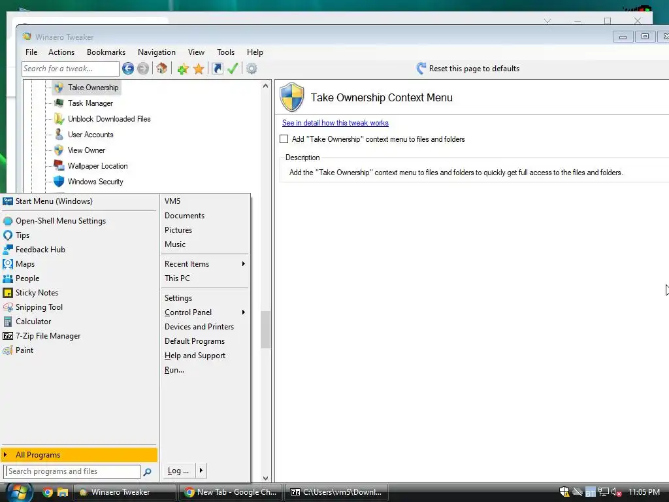The height and width of the screenshot is (502, 669).
Task: Enable the Add Take Ownership context menu checkbox
Action: point(284,139)
